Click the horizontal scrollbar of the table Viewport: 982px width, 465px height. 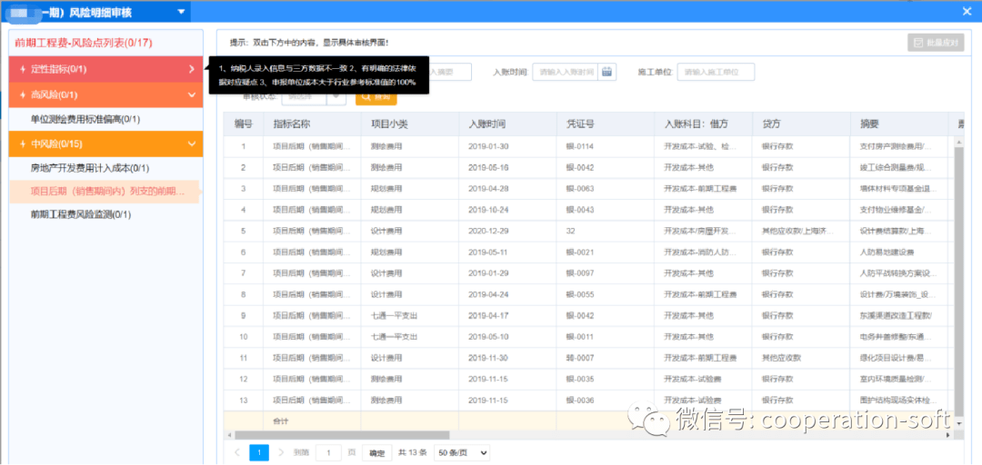[x=341, y=434]
